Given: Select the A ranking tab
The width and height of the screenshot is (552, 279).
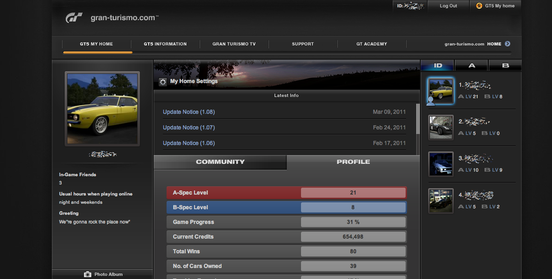Looking at the screenshot, I should 472,66.
